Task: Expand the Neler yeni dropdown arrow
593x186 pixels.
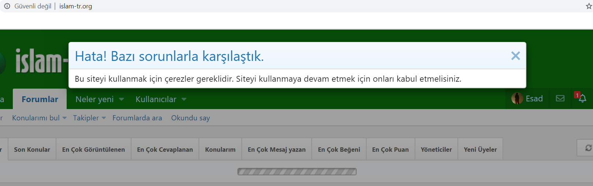Action: click(122, 99)
